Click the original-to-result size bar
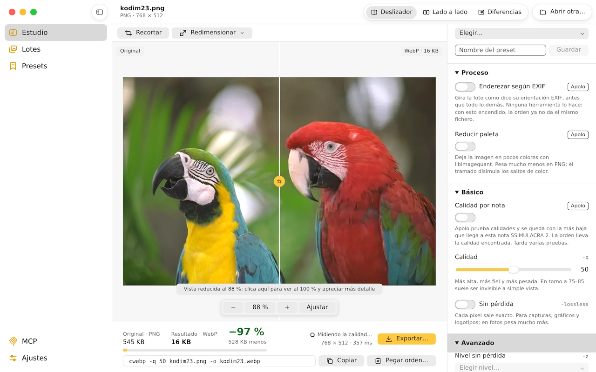The height and width of the screenshot is (372, 596). coord(195,350)
